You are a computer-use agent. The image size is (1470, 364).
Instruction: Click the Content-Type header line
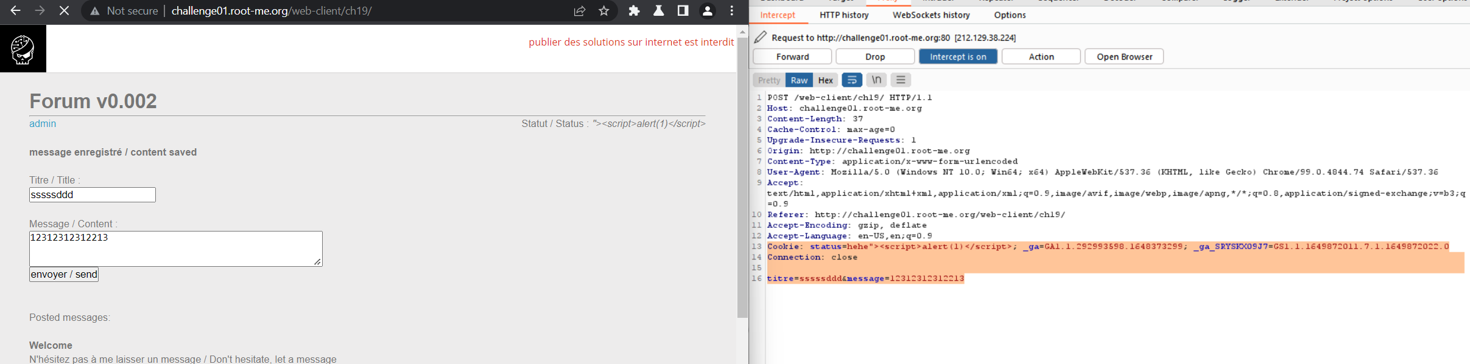[893, 161]
